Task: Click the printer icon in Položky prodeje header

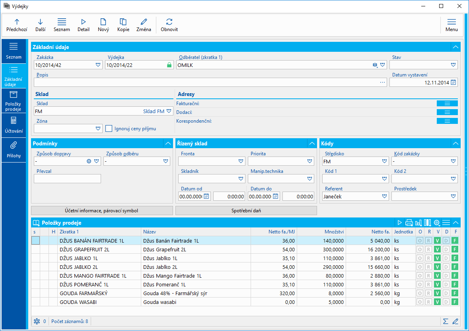Action: coord(409,223)
